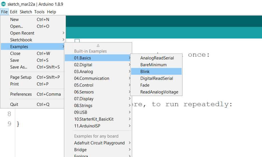Expand the Sketchbook submenu
The width and height of the screenshot is (262, 157).
33,40
